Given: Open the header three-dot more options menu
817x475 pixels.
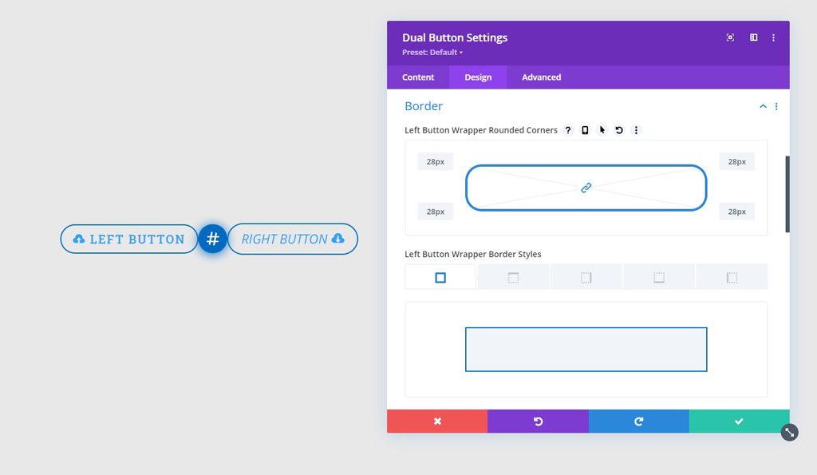Looking at the screenshot, I should [773, 38].
